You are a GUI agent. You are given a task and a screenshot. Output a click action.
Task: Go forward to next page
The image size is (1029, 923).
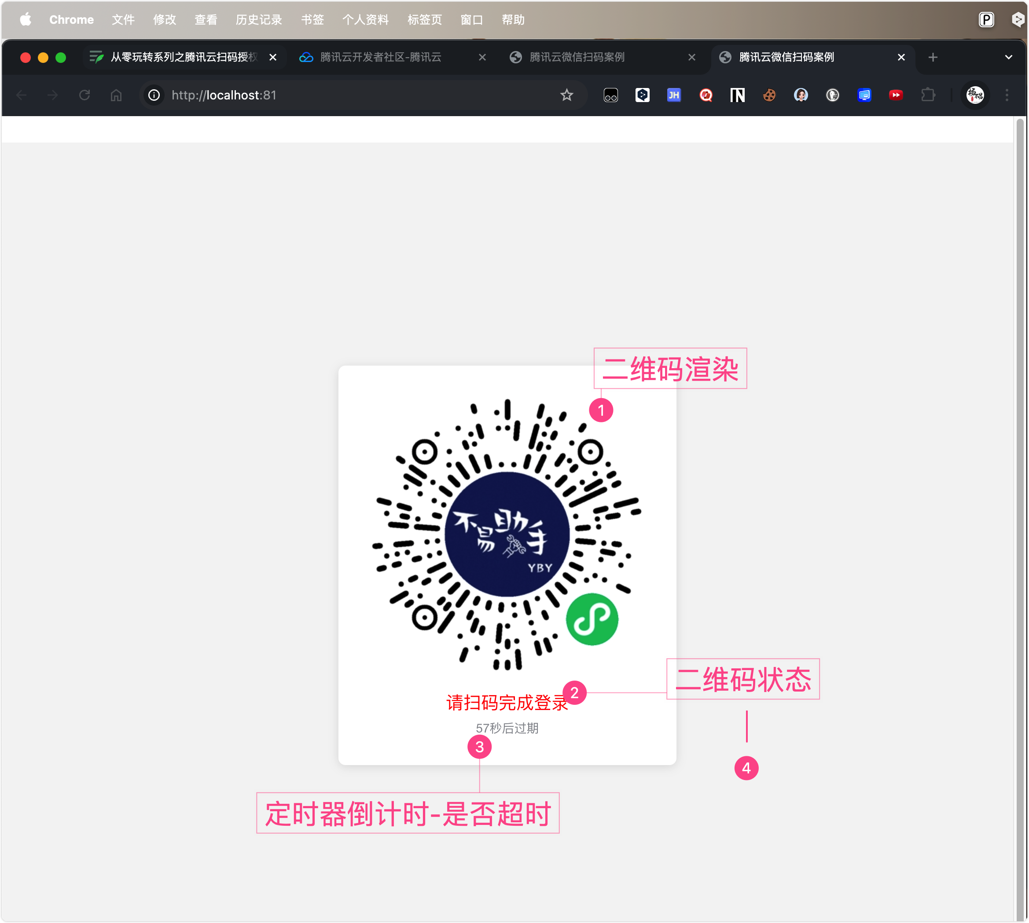point(53,95)
